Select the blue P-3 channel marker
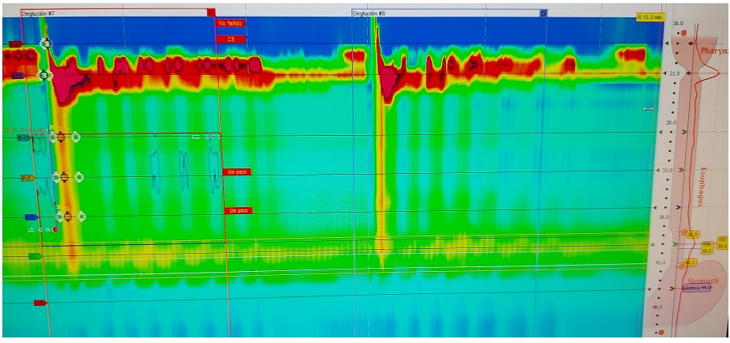Viewport: 730px width, 343px height. coord(31,217)
